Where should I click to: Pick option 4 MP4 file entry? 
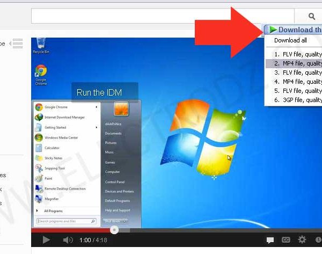294,82
